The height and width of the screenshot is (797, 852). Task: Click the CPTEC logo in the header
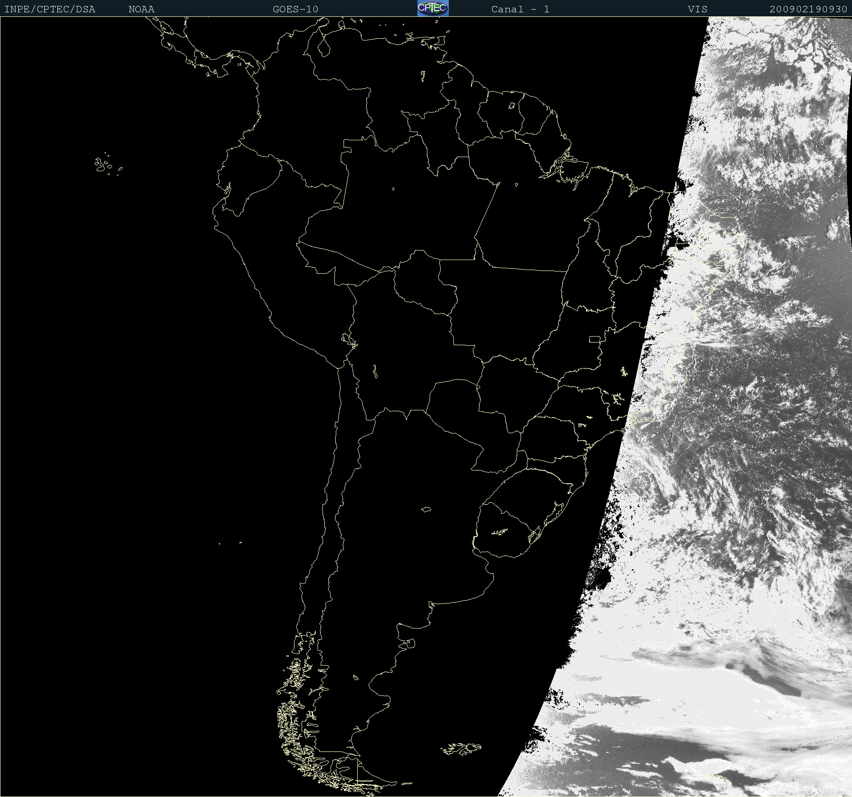point(433,8)
